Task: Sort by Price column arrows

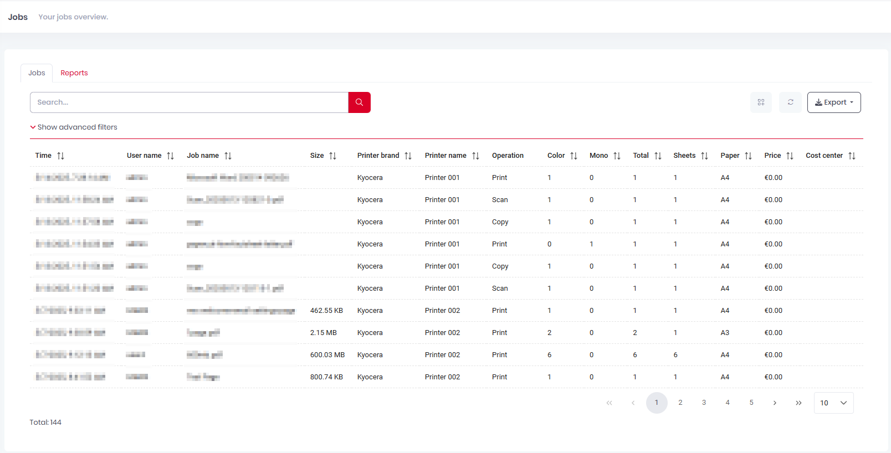Action: 790,156
